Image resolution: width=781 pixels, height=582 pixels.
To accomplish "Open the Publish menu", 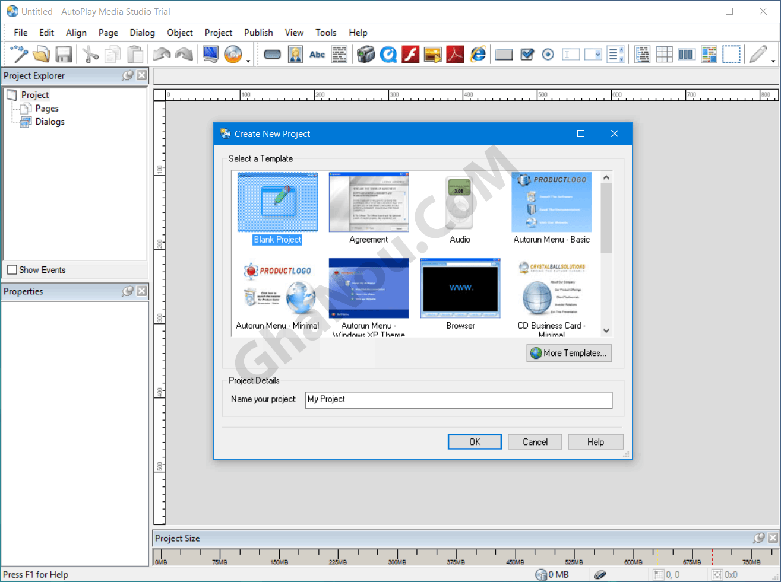I will 258,33.
